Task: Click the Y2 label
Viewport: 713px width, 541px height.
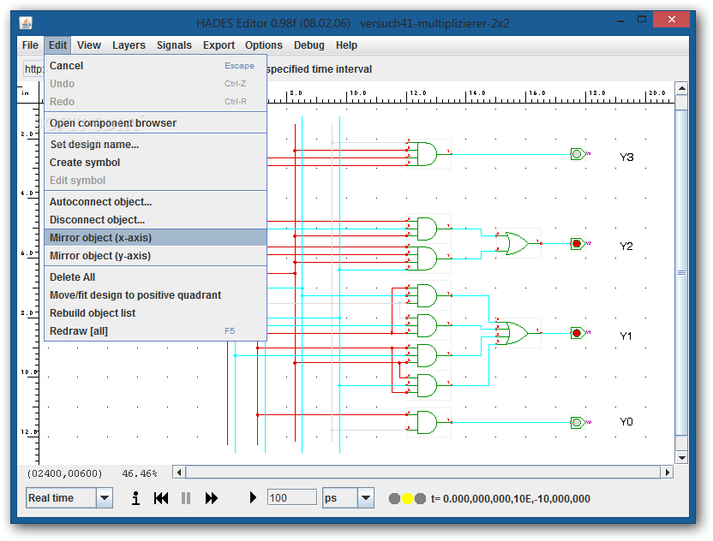Action: pyautogui.click(x=626, y=247)
